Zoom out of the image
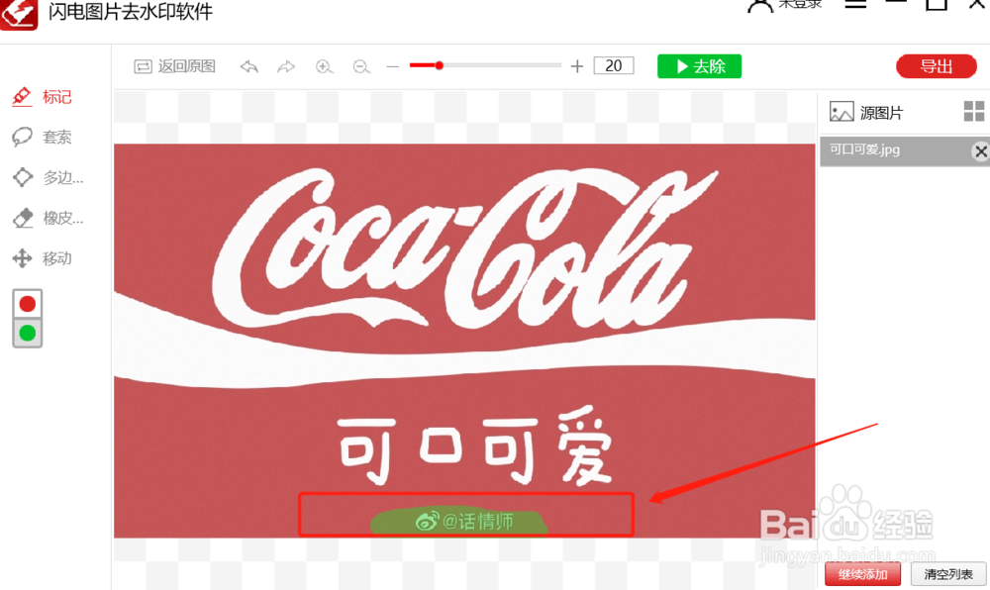Image resolution: width=990 pixels, height=590 pixels. [361, 66]
